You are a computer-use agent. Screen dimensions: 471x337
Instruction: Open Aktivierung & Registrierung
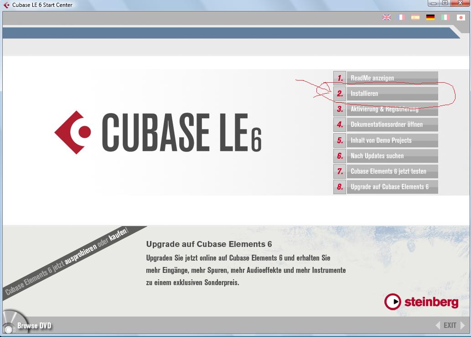click(392, 109)
